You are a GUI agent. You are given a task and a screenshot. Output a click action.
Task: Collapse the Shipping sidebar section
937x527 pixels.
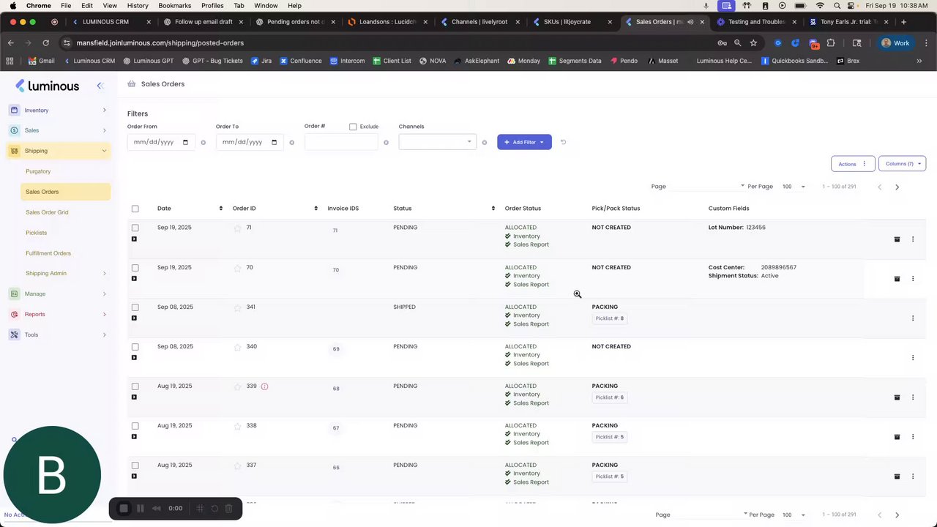(59, 151)
